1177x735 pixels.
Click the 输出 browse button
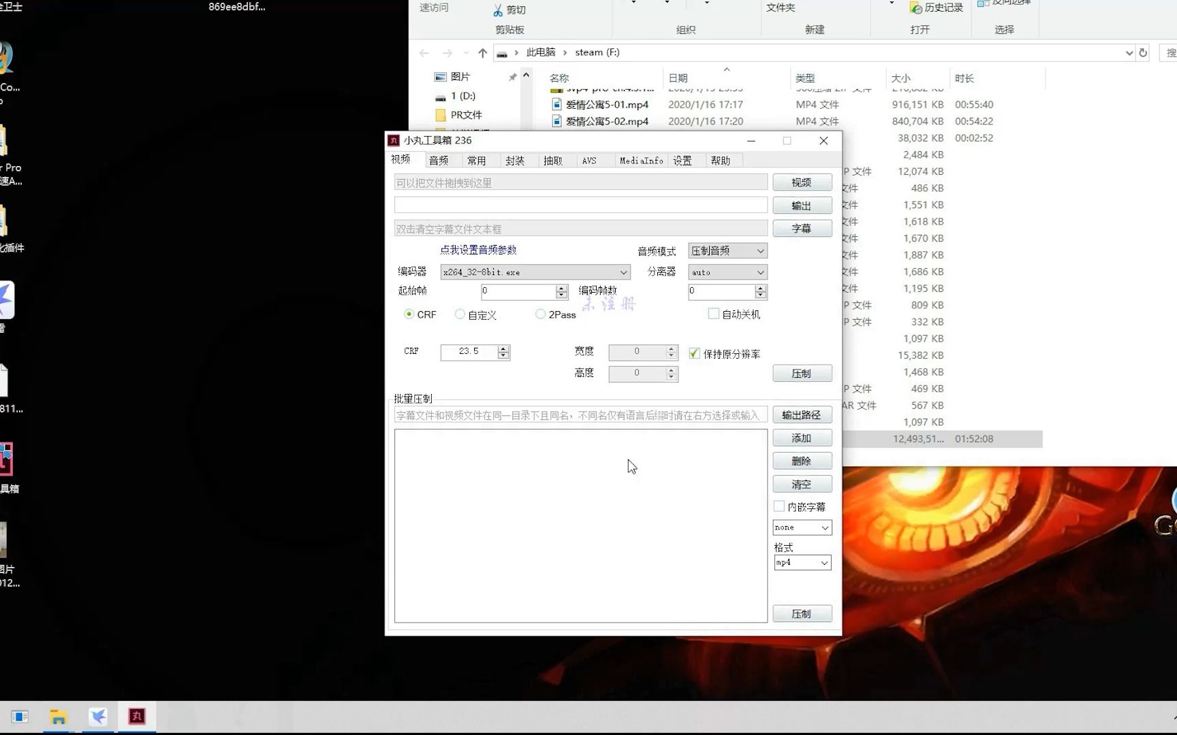pyautogui.click(x=802, y=206)
